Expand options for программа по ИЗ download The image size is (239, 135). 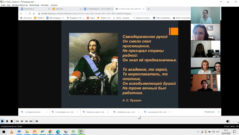(170, 112)
